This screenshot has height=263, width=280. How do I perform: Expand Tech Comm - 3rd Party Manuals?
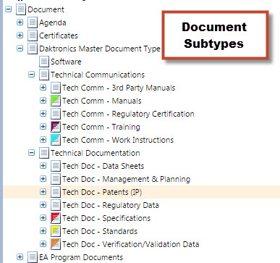click(43, 88)
